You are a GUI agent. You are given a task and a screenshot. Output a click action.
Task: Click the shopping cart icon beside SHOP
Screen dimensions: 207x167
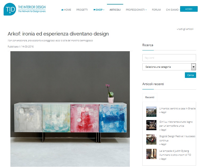pos(94,10)
